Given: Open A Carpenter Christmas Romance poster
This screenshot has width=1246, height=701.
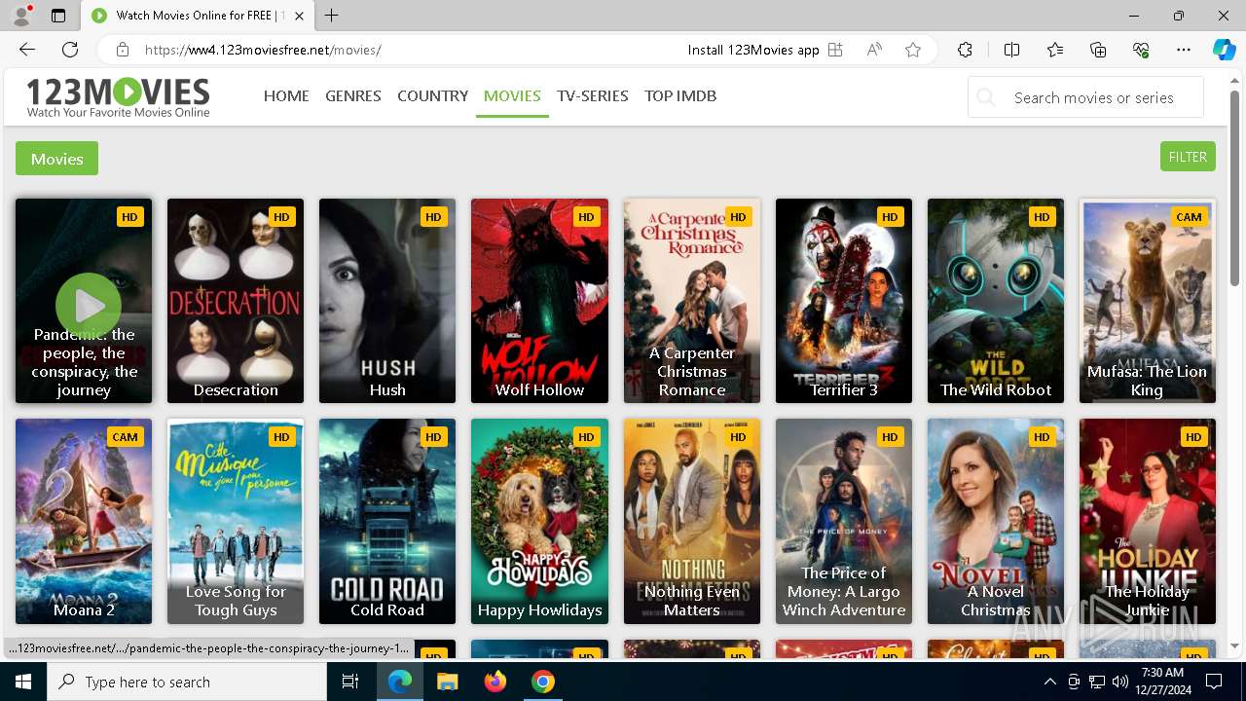Looking at the screenshot, I should [692, 301].
